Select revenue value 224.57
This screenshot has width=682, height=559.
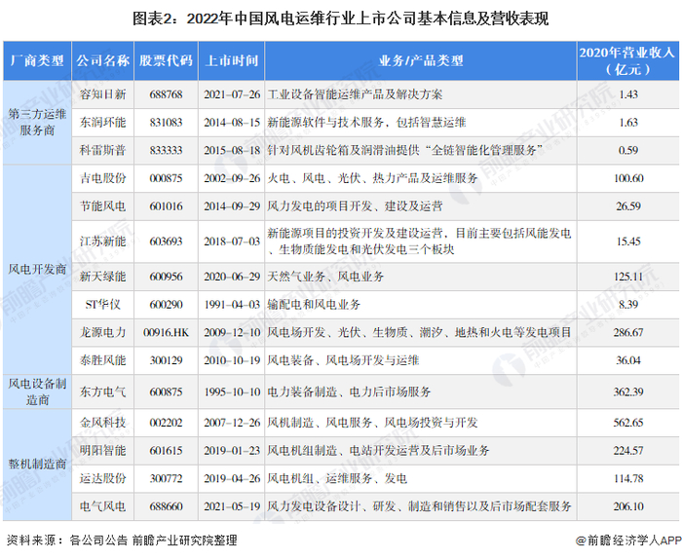pos(628,450)
